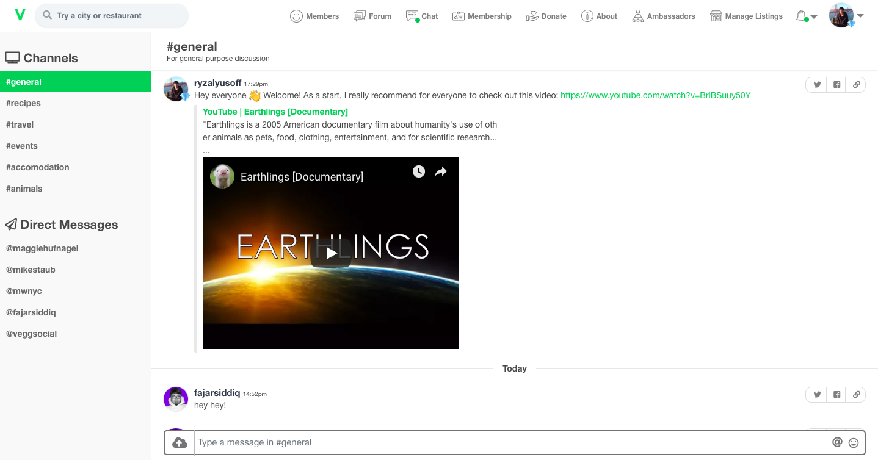Open the Members page
The width and height of the screenshot is (878, 460).
coord(314,16)
